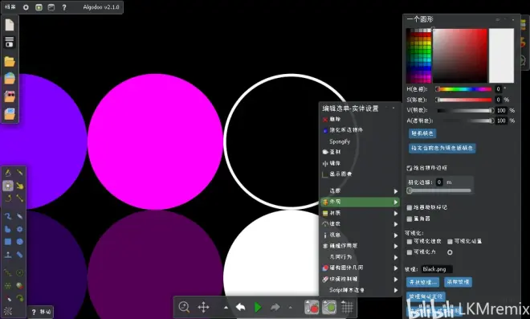Click the undo arrow in bottom toolbar
Viewport: 530px width, 319px height.
241,307
